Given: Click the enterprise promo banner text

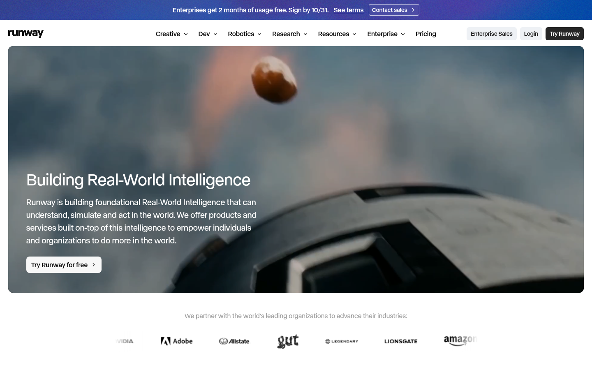Looking at the screenshot, I should point(251,10).
